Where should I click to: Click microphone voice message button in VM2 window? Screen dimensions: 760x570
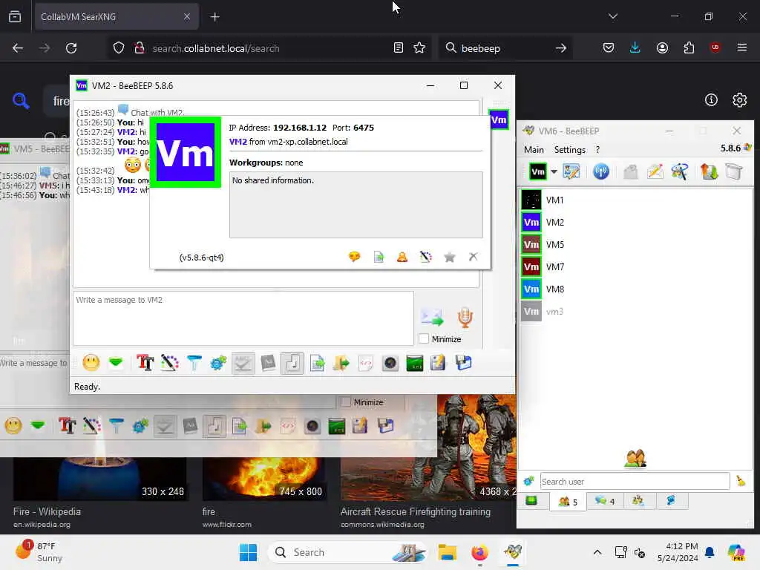[465, 318]
